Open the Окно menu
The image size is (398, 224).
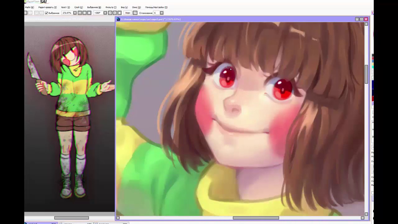137,7
